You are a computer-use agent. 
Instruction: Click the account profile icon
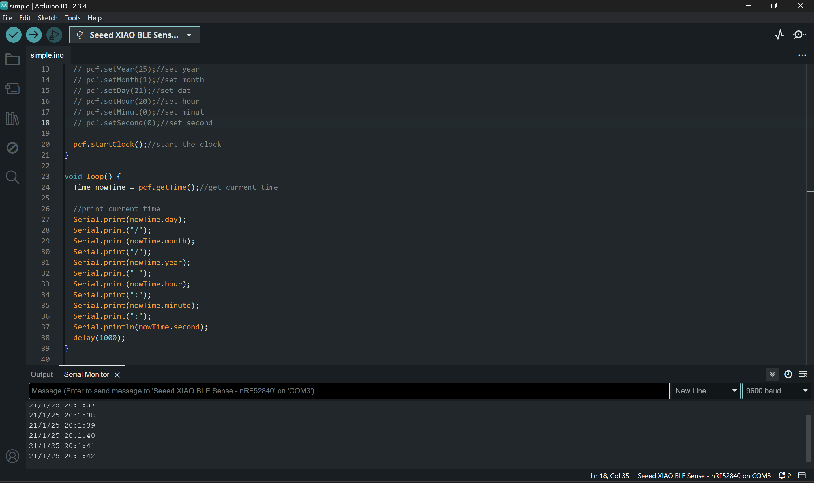pos(12,456)
